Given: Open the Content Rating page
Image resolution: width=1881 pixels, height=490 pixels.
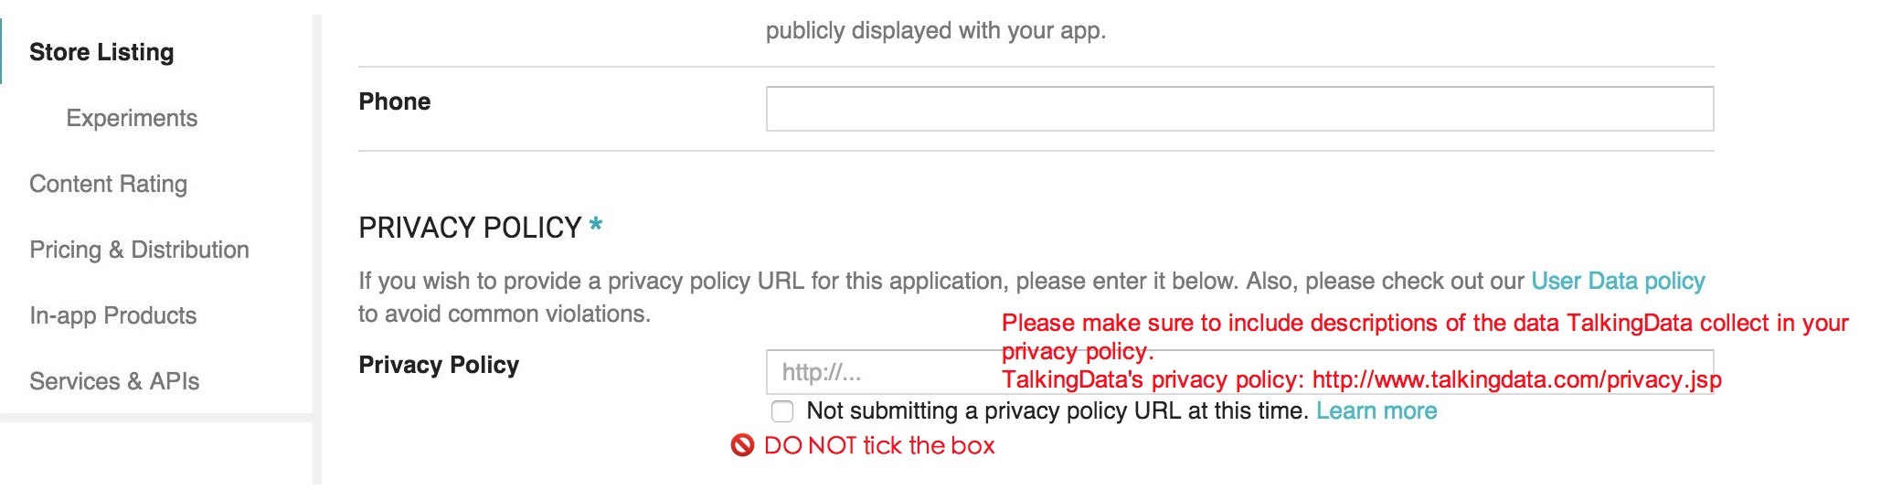Looking at the screenshot, I should pyautogui.click(x=108, y=184).
